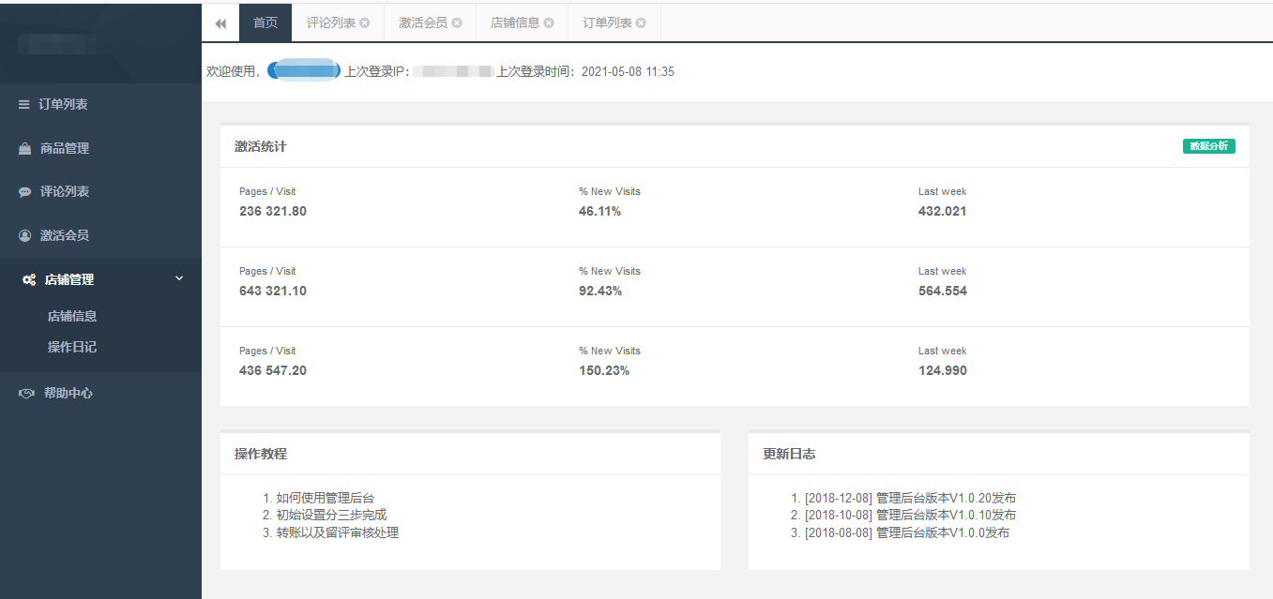Click the gears icon for 店铺管理
This screenshot has width=1273, height=599.
click(29, 280)
